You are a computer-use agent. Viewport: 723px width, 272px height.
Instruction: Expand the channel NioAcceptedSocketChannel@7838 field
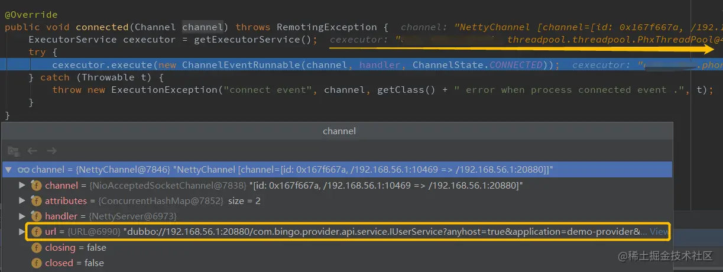pos(22,186)
